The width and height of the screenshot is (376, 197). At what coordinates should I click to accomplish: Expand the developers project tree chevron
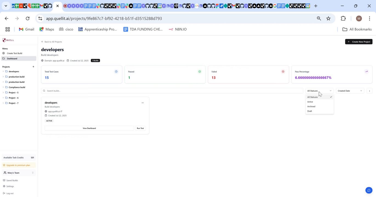3,71
